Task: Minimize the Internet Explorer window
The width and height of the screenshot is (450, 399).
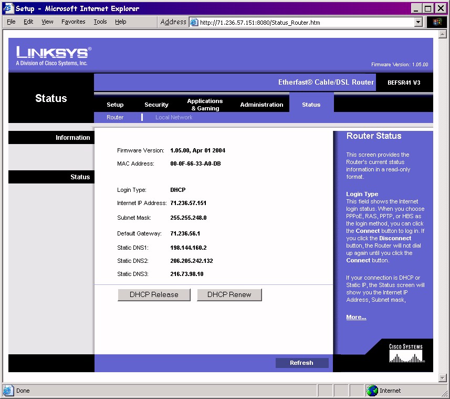Action: pos(416,8)
